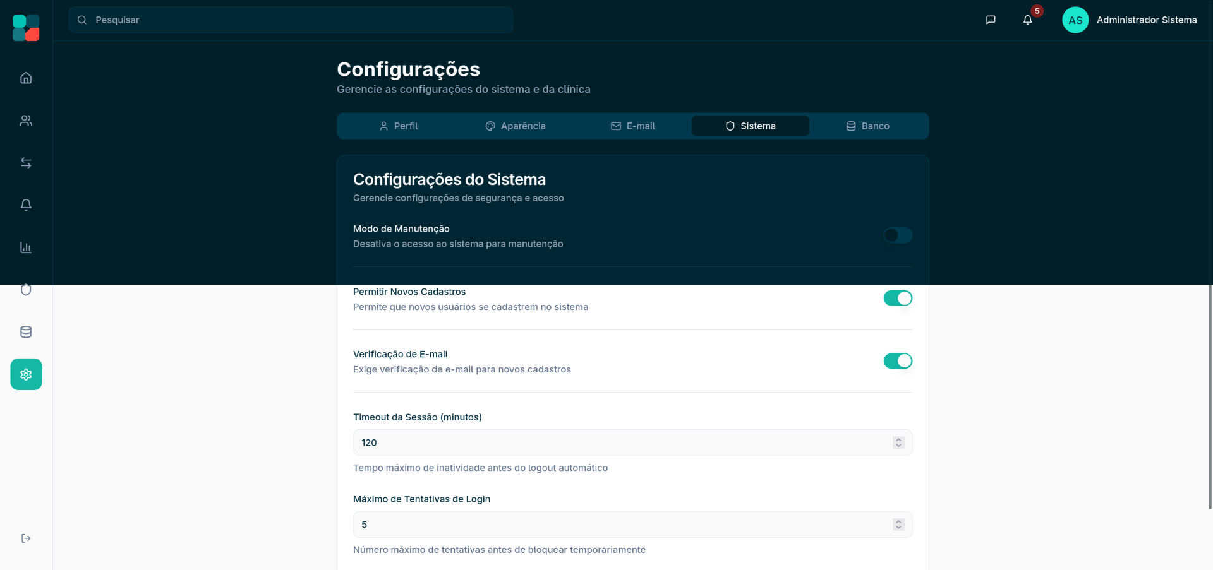Open the E-mail settings tab
Screen dimensions: 1213x570
pos(633,126)
